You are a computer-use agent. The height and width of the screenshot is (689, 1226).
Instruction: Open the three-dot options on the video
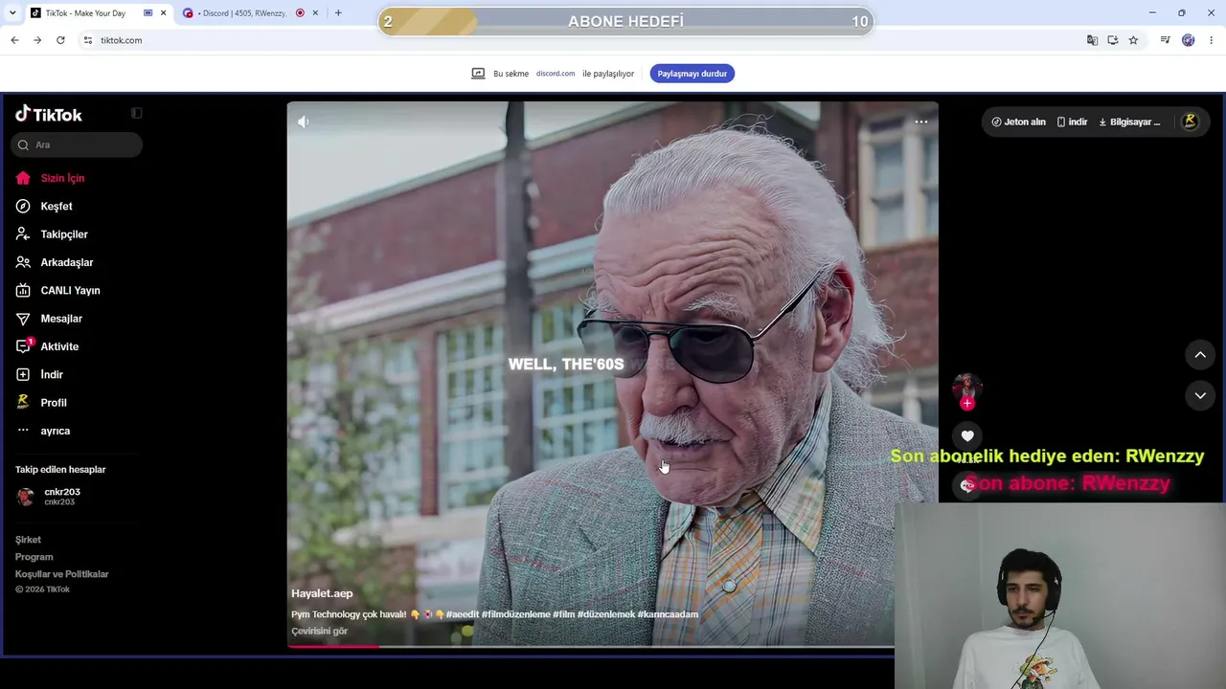[921, 122]
